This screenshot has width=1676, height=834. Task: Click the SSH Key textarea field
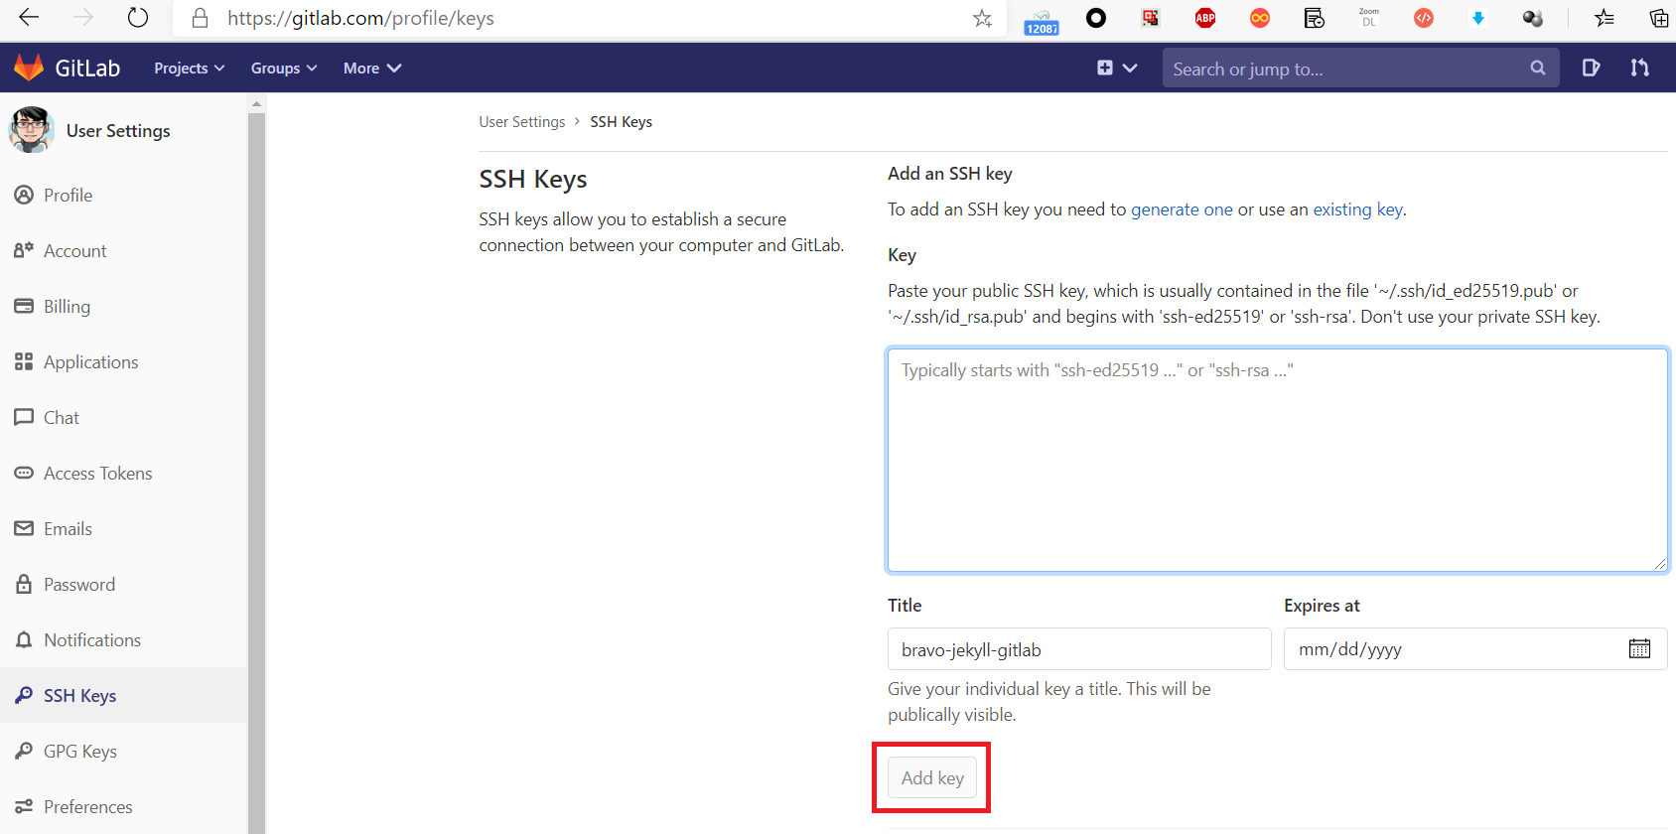(x=1277, y=460)
